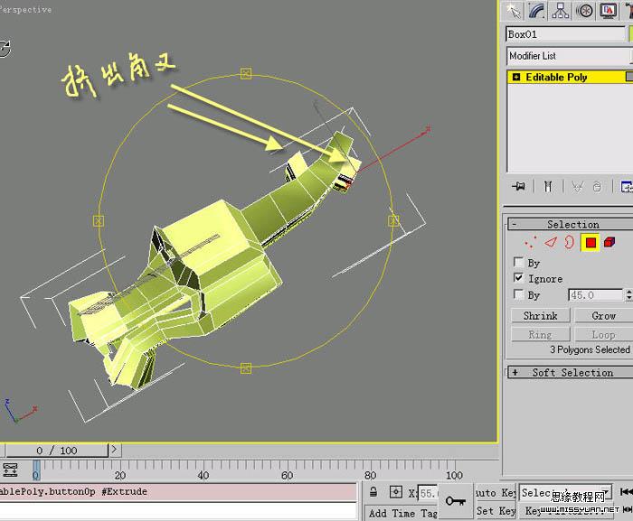633x521 pixels.
Task: Click the Grow button
Action: 603,315
